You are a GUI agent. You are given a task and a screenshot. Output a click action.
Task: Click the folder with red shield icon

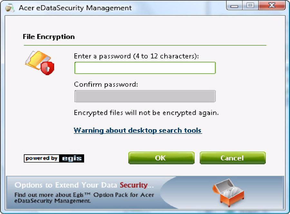40,63
